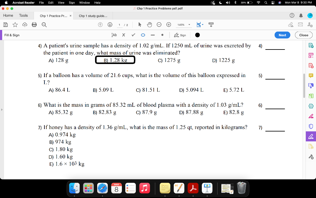Screen dimensions: 316x198
Task: Open Safari from the Dock
Action: click(102, 188)
